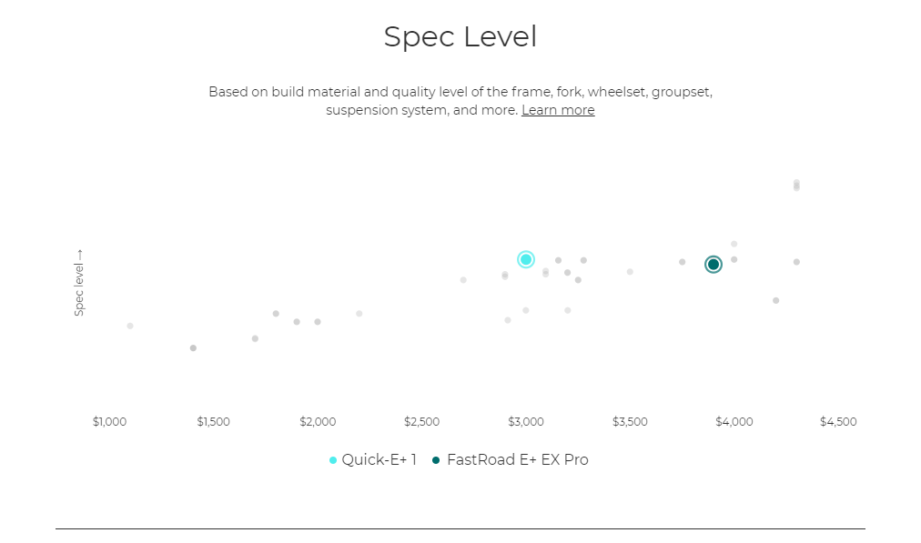Select the gray dot at $3,750
Viewport: 921px width, 543px height.
point(682,262)
